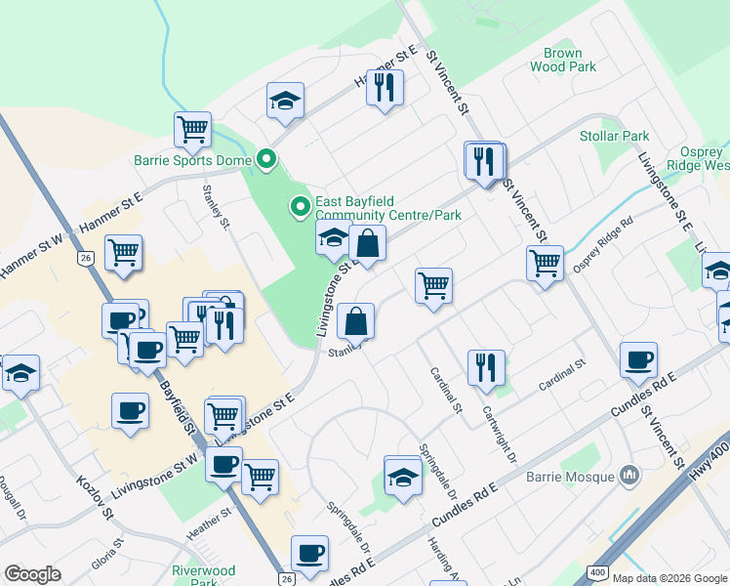Click the school marker beside Springdale Dr
This screenshot has width=730, height=586.
click(x=404, y=481)
